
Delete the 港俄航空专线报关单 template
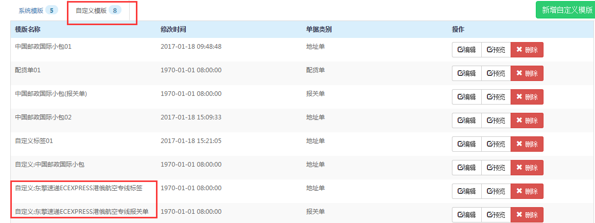point(527,215)
